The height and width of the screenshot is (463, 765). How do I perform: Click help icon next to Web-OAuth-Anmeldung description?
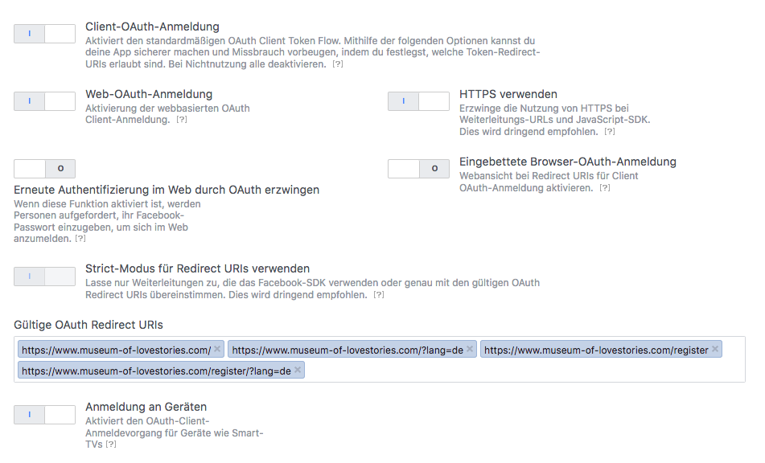click(182, 120)
